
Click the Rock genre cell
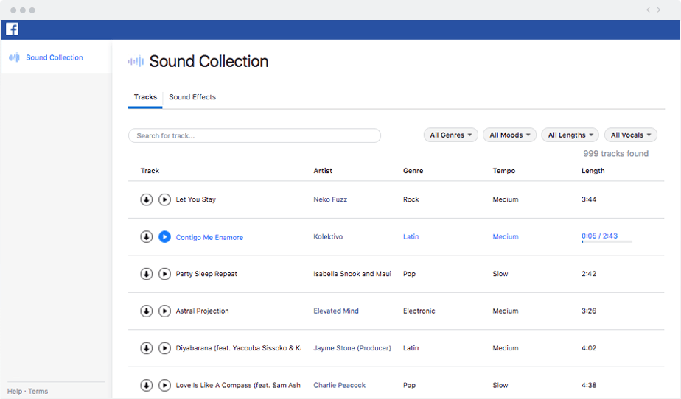coord(411,199)
